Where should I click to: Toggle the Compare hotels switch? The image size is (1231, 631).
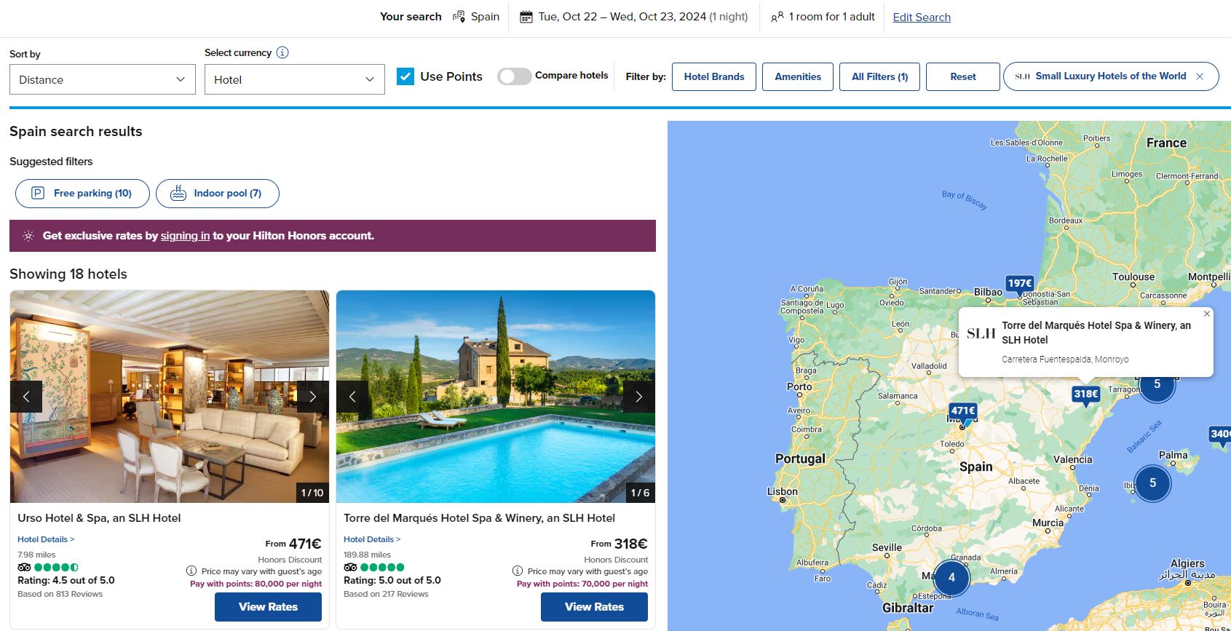(514, 76)
